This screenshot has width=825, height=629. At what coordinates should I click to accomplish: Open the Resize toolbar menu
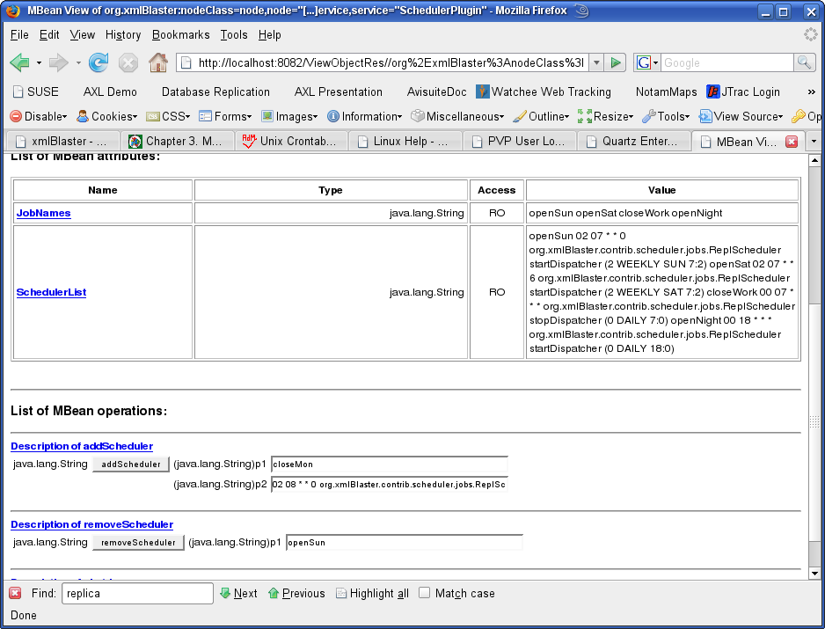coord(606,116)
